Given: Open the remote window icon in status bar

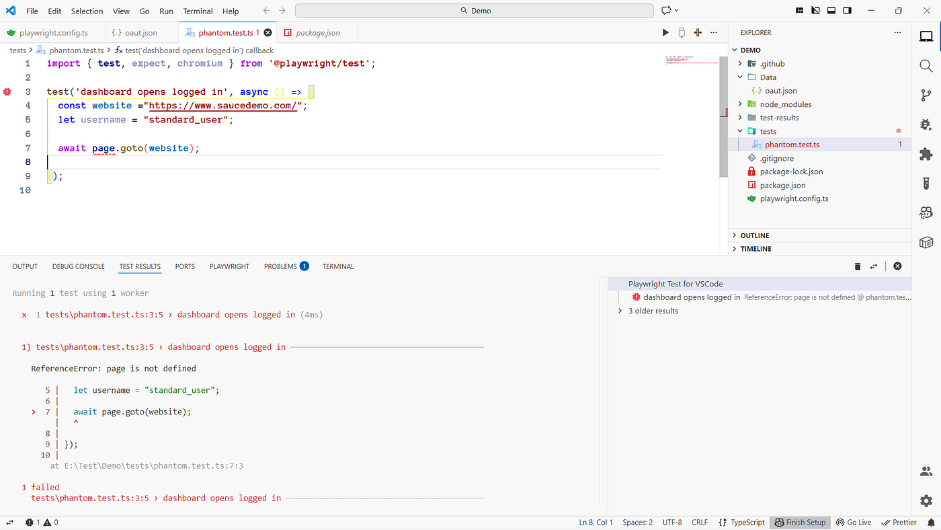Looking at the screenshot, I should [10, 523].
